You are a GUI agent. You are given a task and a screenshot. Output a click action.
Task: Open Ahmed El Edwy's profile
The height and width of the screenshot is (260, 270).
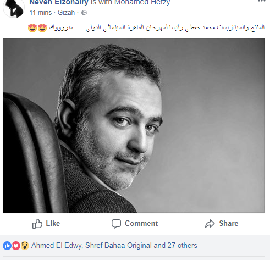coord(57,246)
